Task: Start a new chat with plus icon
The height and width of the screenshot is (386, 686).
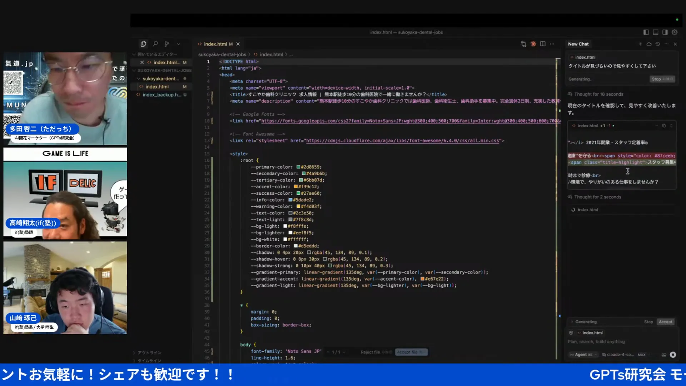Action: coord(640,44)
